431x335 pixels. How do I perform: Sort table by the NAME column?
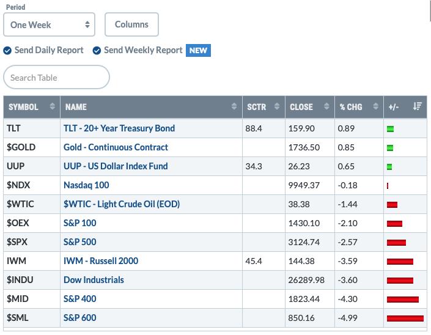point(151,107)
